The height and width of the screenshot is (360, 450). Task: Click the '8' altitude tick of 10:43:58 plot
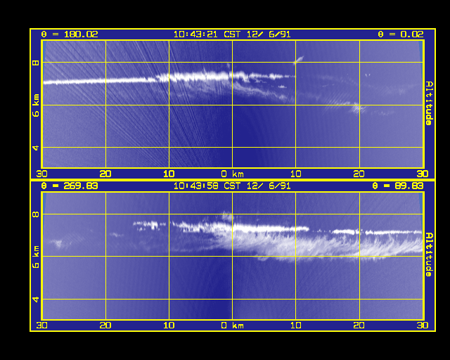[36, 214]
